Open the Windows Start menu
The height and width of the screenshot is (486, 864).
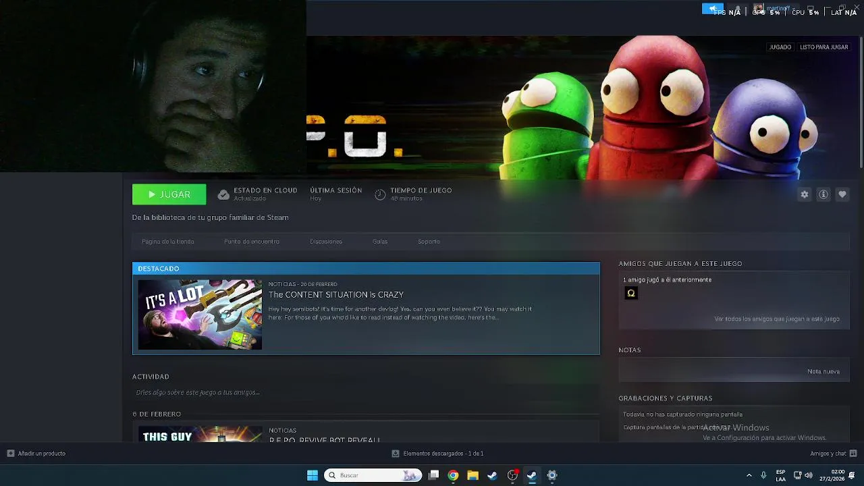point(313,475)
